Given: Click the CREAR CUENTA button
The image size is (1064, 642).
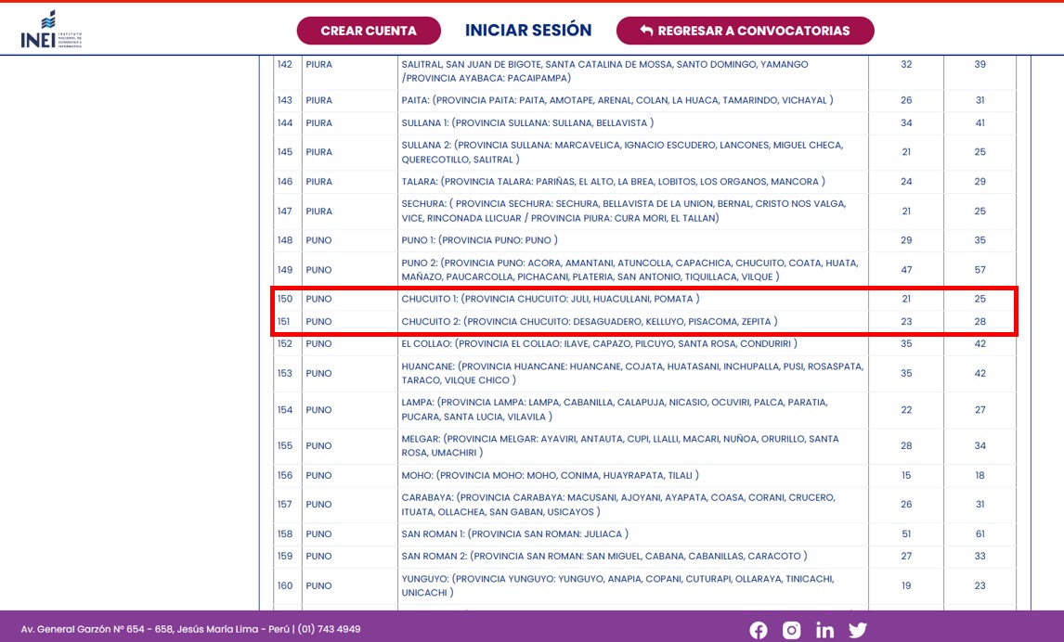Looking at the screenshot, I should pos(369,31).
